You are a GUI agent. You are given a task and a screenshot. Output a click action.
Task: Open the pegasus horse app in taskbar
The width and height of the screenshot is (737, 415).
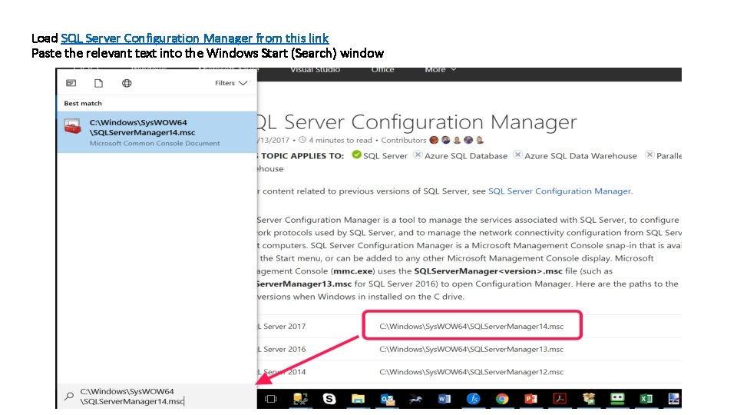tap(415, 399)
